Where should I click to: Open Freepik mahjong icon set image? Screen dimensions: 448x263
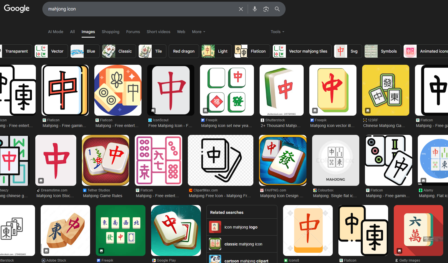tap(227, 90)
